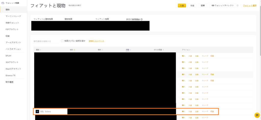261x120 pixels.
Task: Click the ウォレットダイレクト button
Action: click(222, 5)
